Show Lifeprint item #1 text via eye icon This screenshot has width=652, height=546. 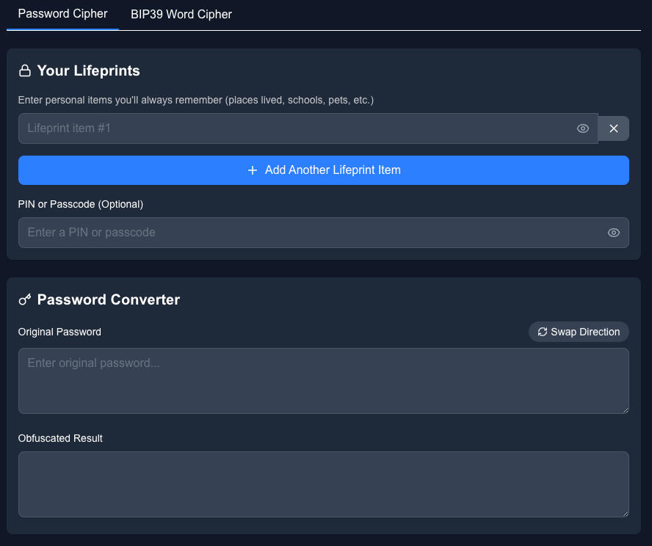tap(583, 128)
